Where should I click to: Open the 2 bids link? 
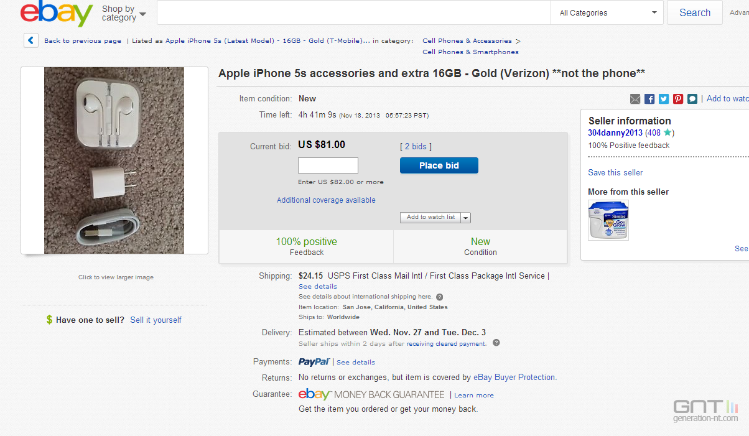tap(416, 147)
